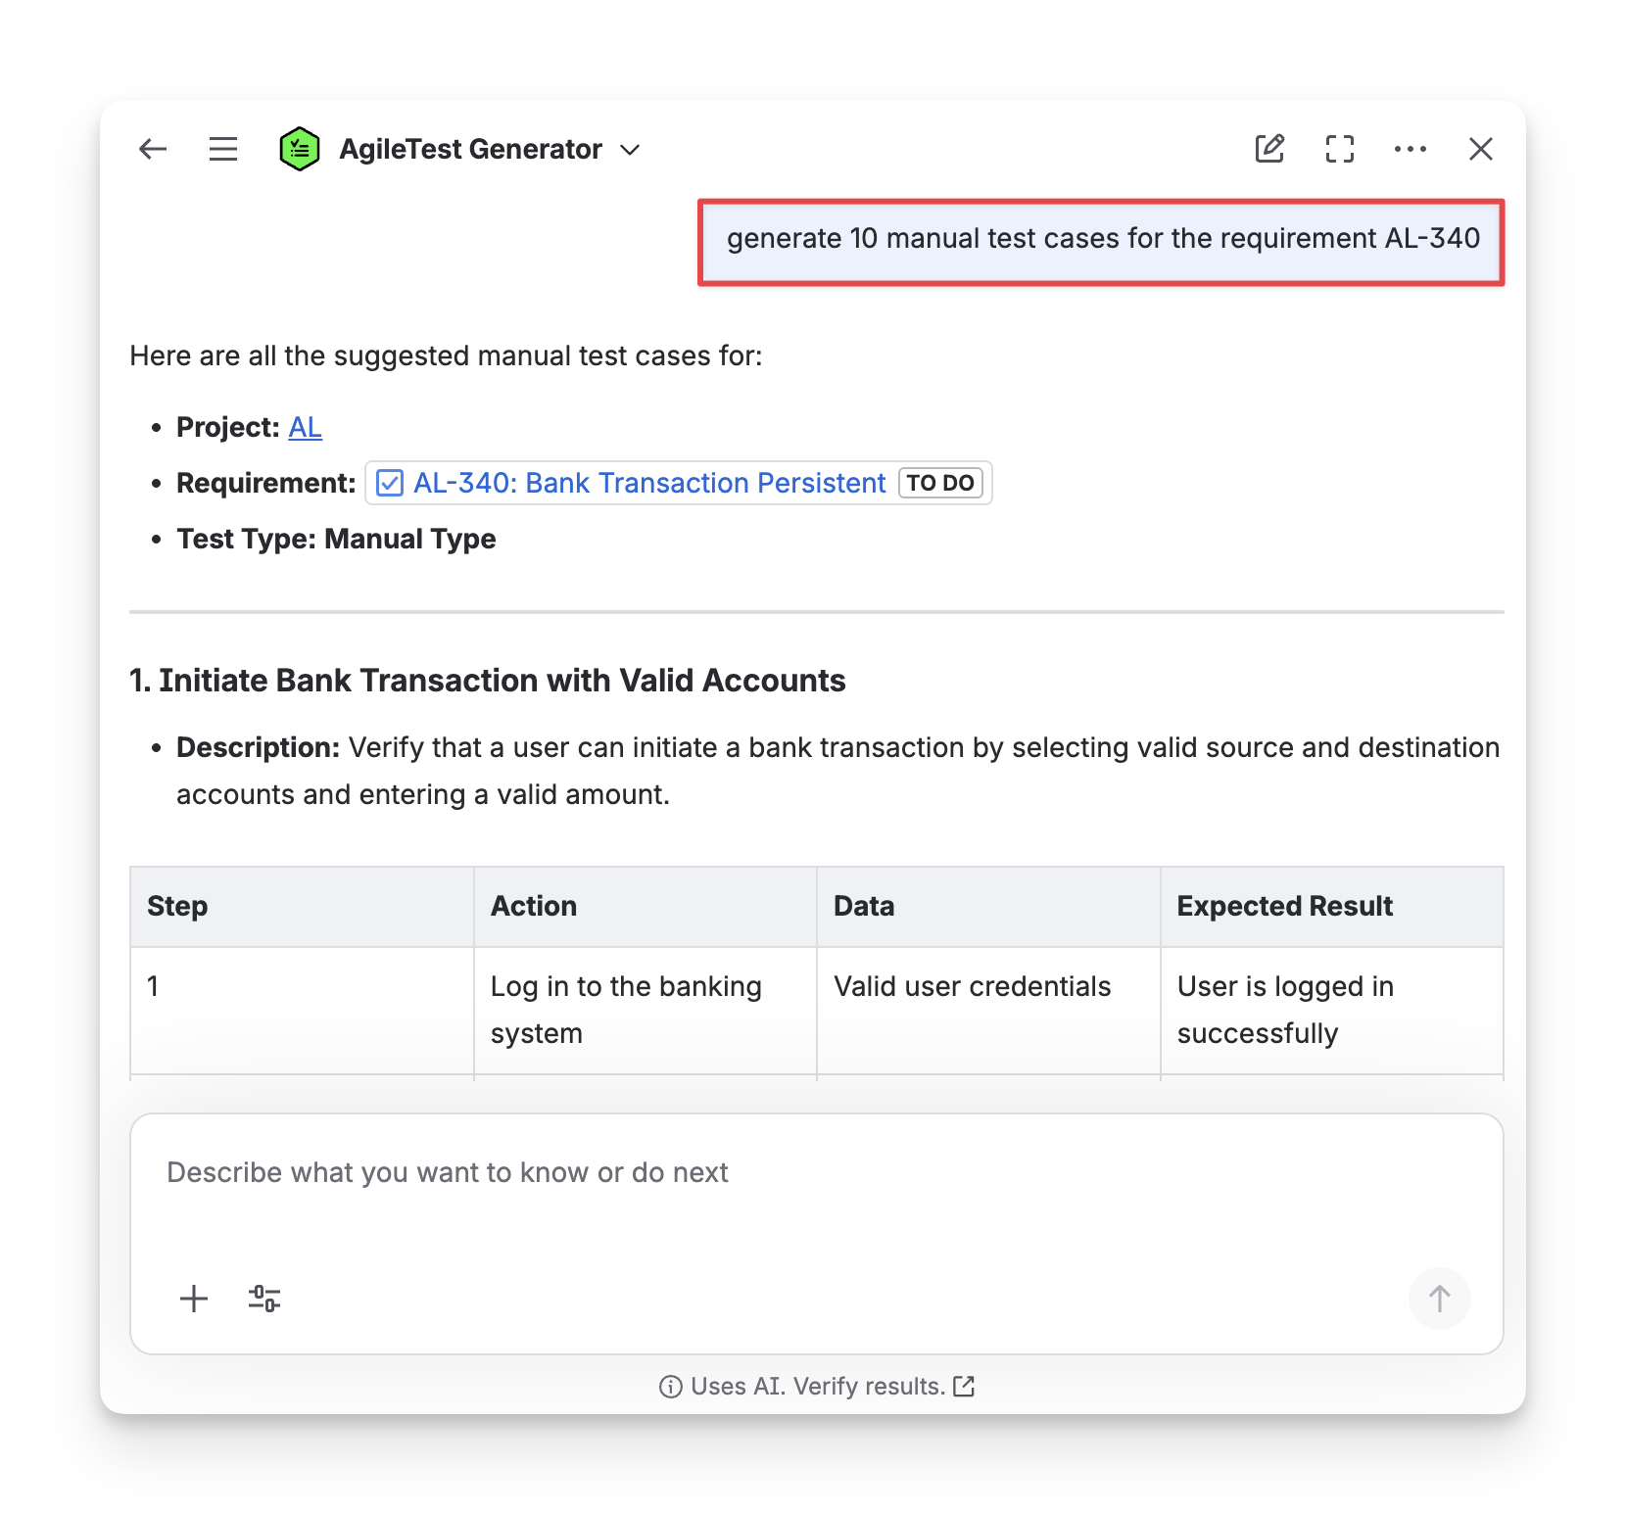The height and width of the screenshot is (1514, 1626).
Task: Click the green AgileTest Generator logo
Action: [300, 149]
